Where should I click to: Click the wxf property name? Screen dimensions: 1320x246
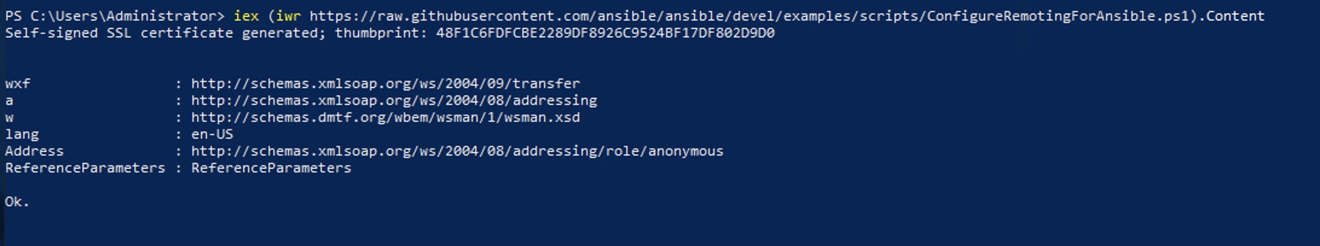click(x=18, y=84)
